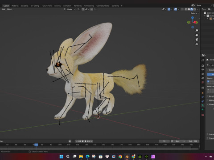
Task: Open the snapping options dropdown
Action: [x=87, y=9]
